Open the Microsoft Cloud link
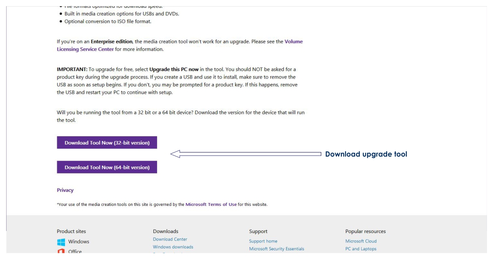This screenshot has height=261, width=494. click(361, 241)
